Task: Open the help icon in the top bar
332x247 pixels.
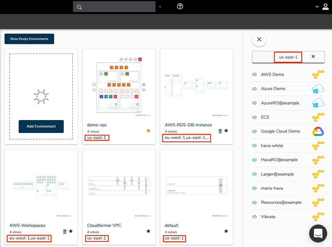Action: click(x=180, y=7)
